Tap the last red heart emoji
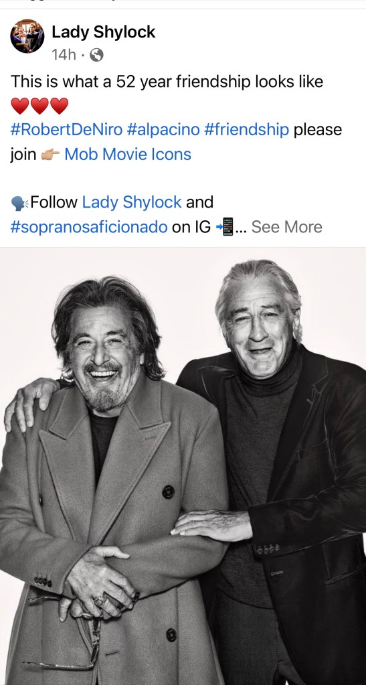The image size is (366, 685). tap(59, 106)
